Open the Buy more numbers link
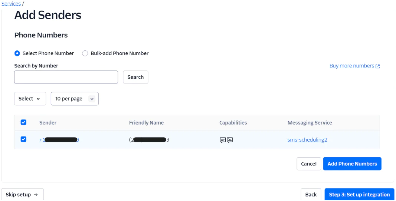The height and width of the screenshot is (201, 396). point(351,66)
